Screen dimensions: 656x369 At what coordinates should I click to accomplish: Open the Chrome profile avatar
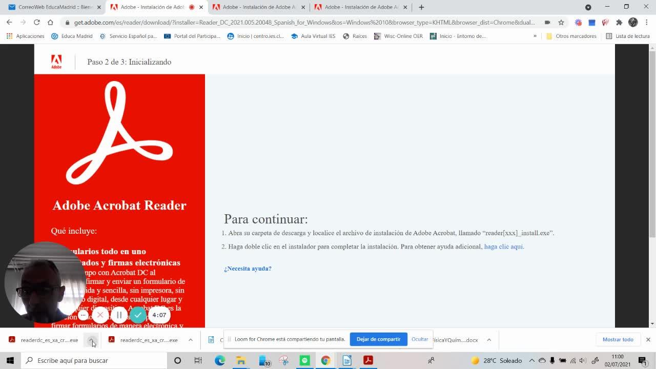coord(633,23)
